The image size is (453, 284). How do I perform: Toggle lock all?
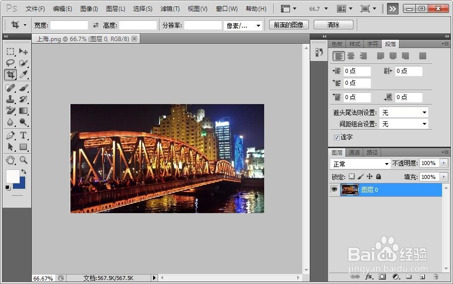click(x=379, y=176)
